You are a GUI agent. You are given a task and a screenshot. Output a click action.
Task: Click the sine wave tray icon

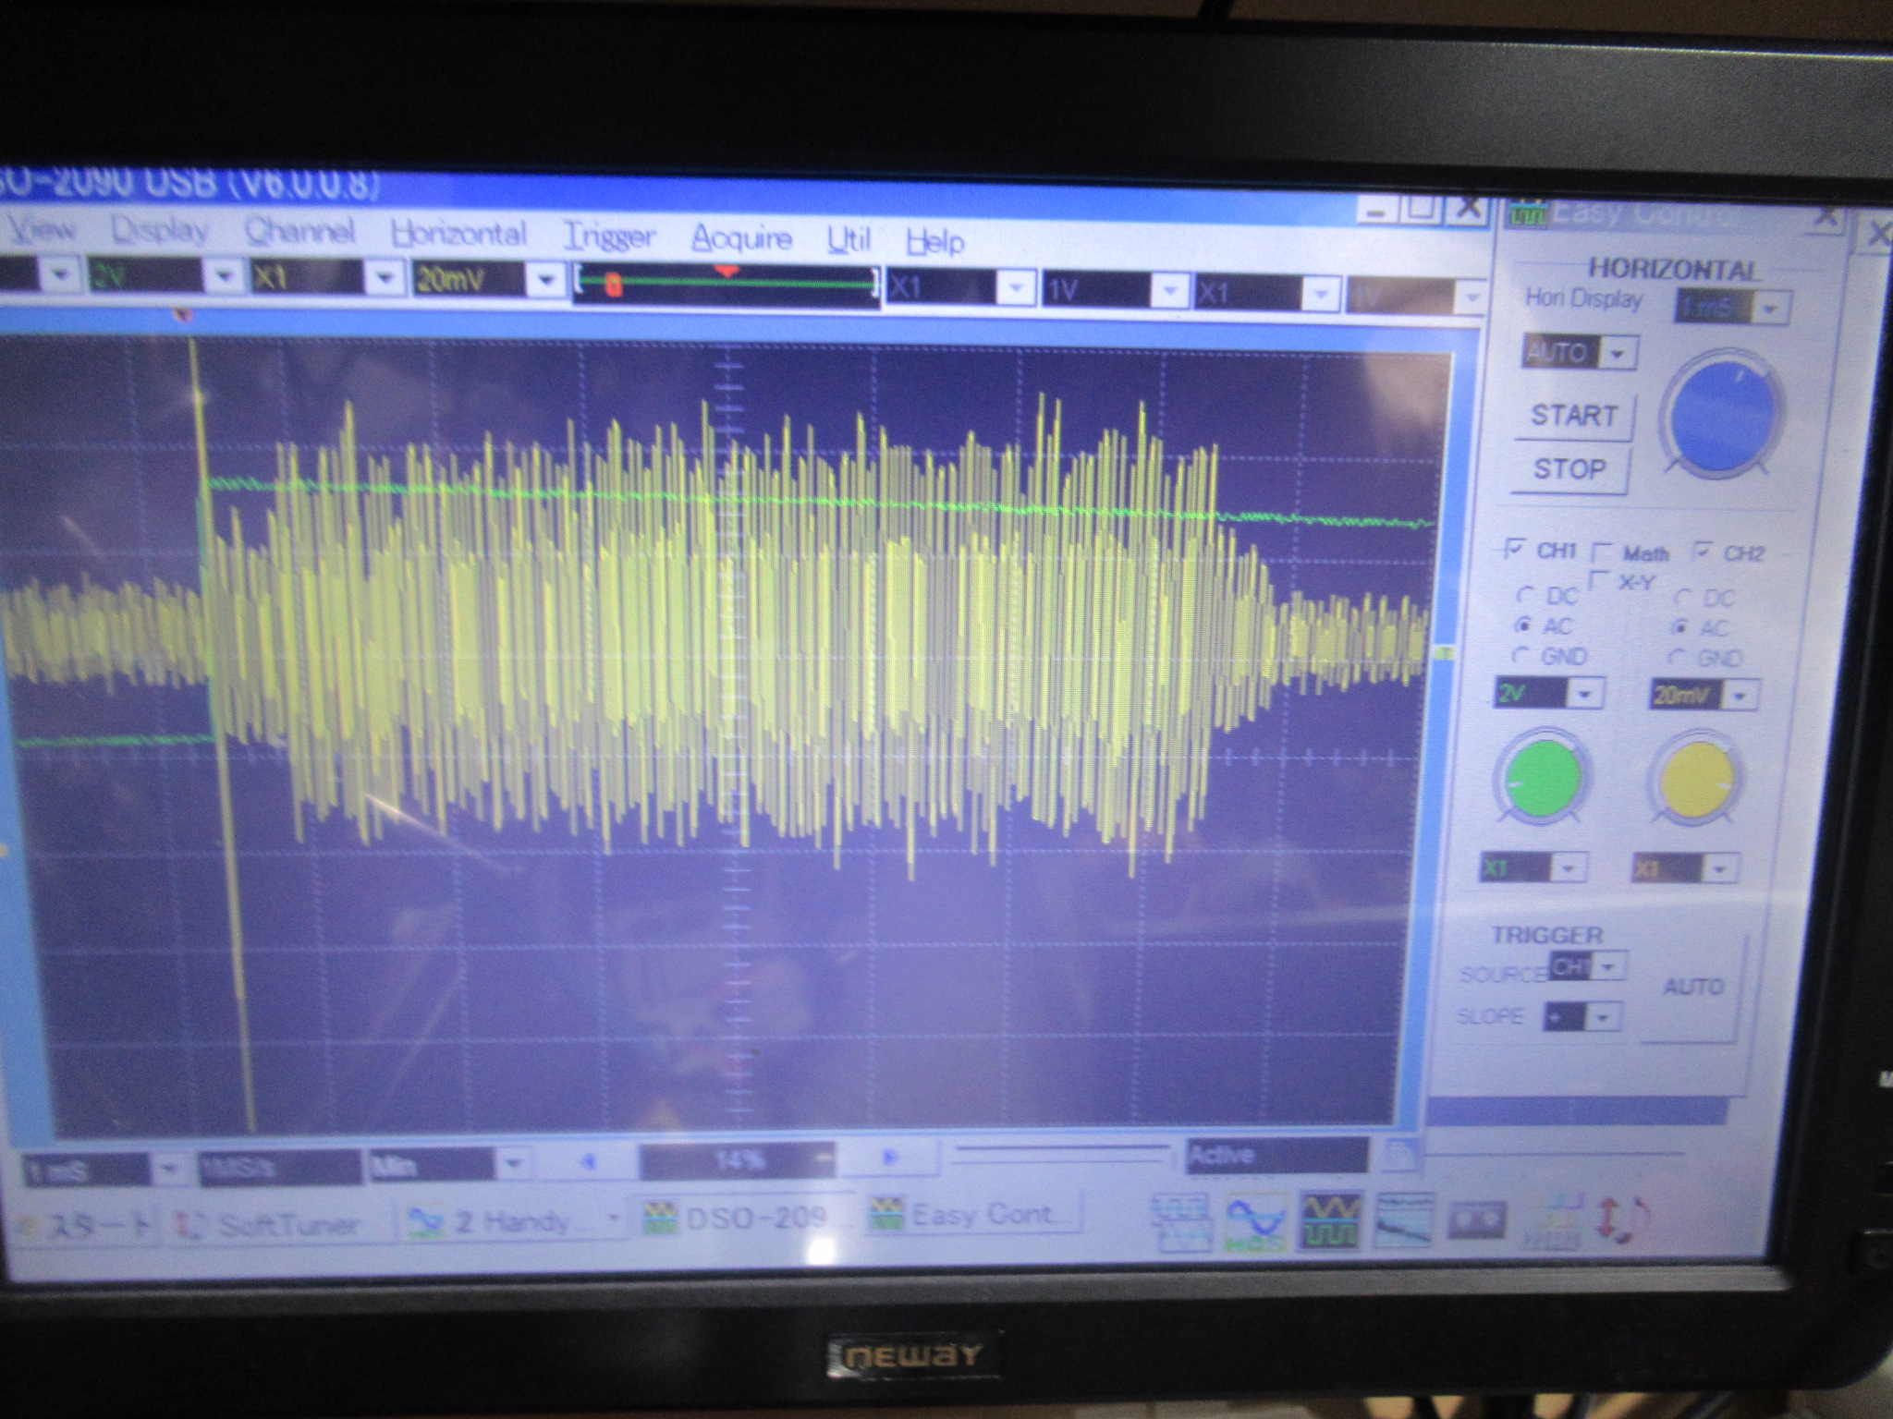click(1256, 1221)
